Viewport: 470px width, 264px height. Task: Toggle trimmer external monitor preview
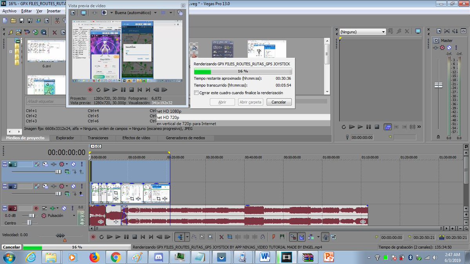point(418,31)
